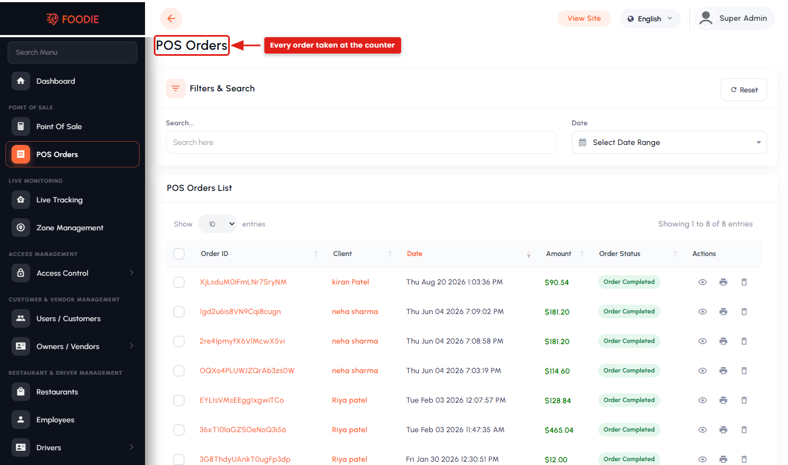Click the orange back arrow icon
The height and width of the screenshot is (465, 788).
(171, 19)
